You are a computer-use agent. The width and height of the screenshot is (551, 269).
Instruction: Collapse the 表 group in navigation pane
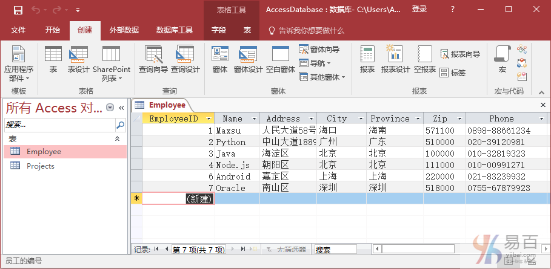(x=118, y=138)
